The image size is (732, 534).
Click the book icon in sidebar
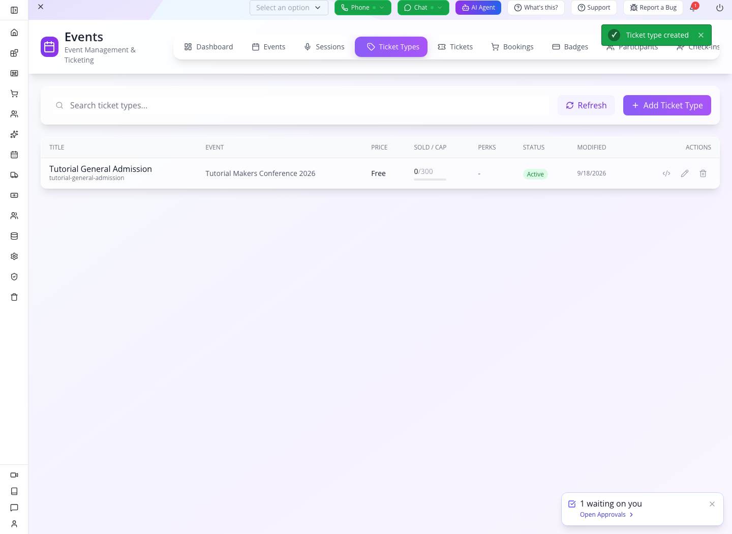14,491
